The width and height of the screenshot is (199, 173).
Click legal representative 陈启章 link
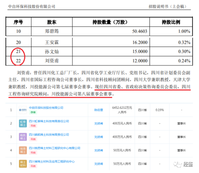99,110
